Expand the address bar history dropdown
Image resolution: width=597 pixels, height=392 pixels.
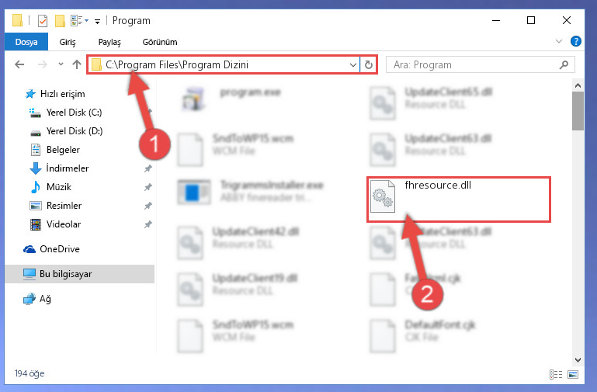[353, 65]
